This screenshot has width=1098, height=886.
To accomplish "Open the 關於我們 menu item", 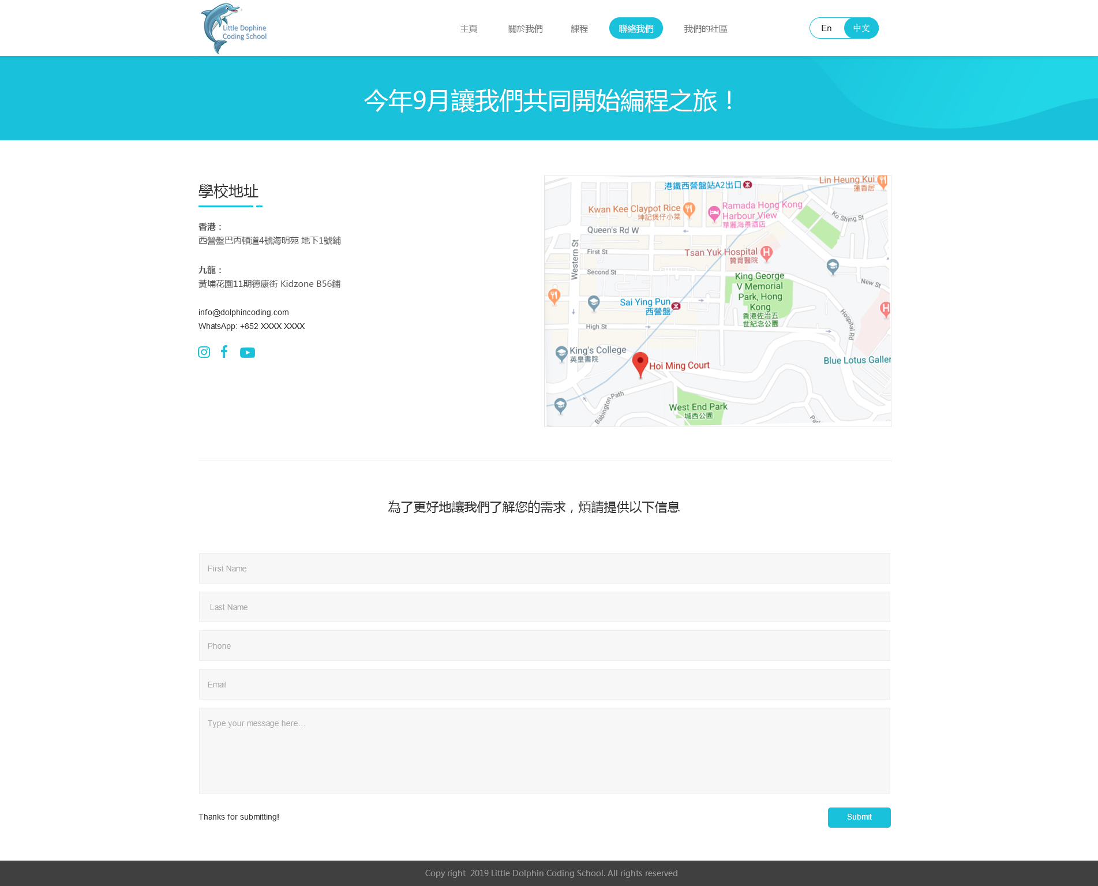I will tap(525, 29).
